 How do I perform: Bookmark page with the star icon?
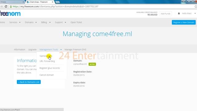click(196, 6)
